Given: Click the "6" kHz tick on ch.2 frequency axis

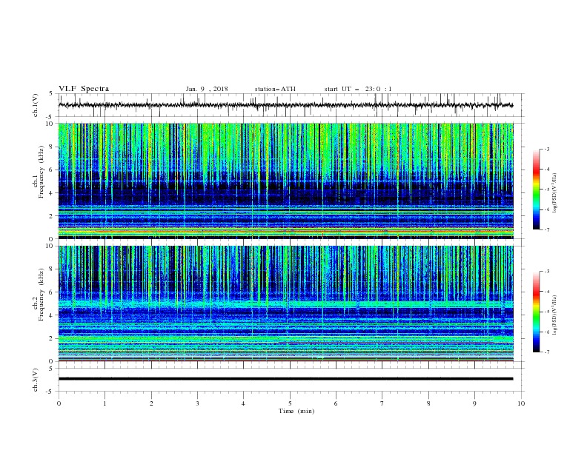Looking at the screenshot, I should point(52,292).
